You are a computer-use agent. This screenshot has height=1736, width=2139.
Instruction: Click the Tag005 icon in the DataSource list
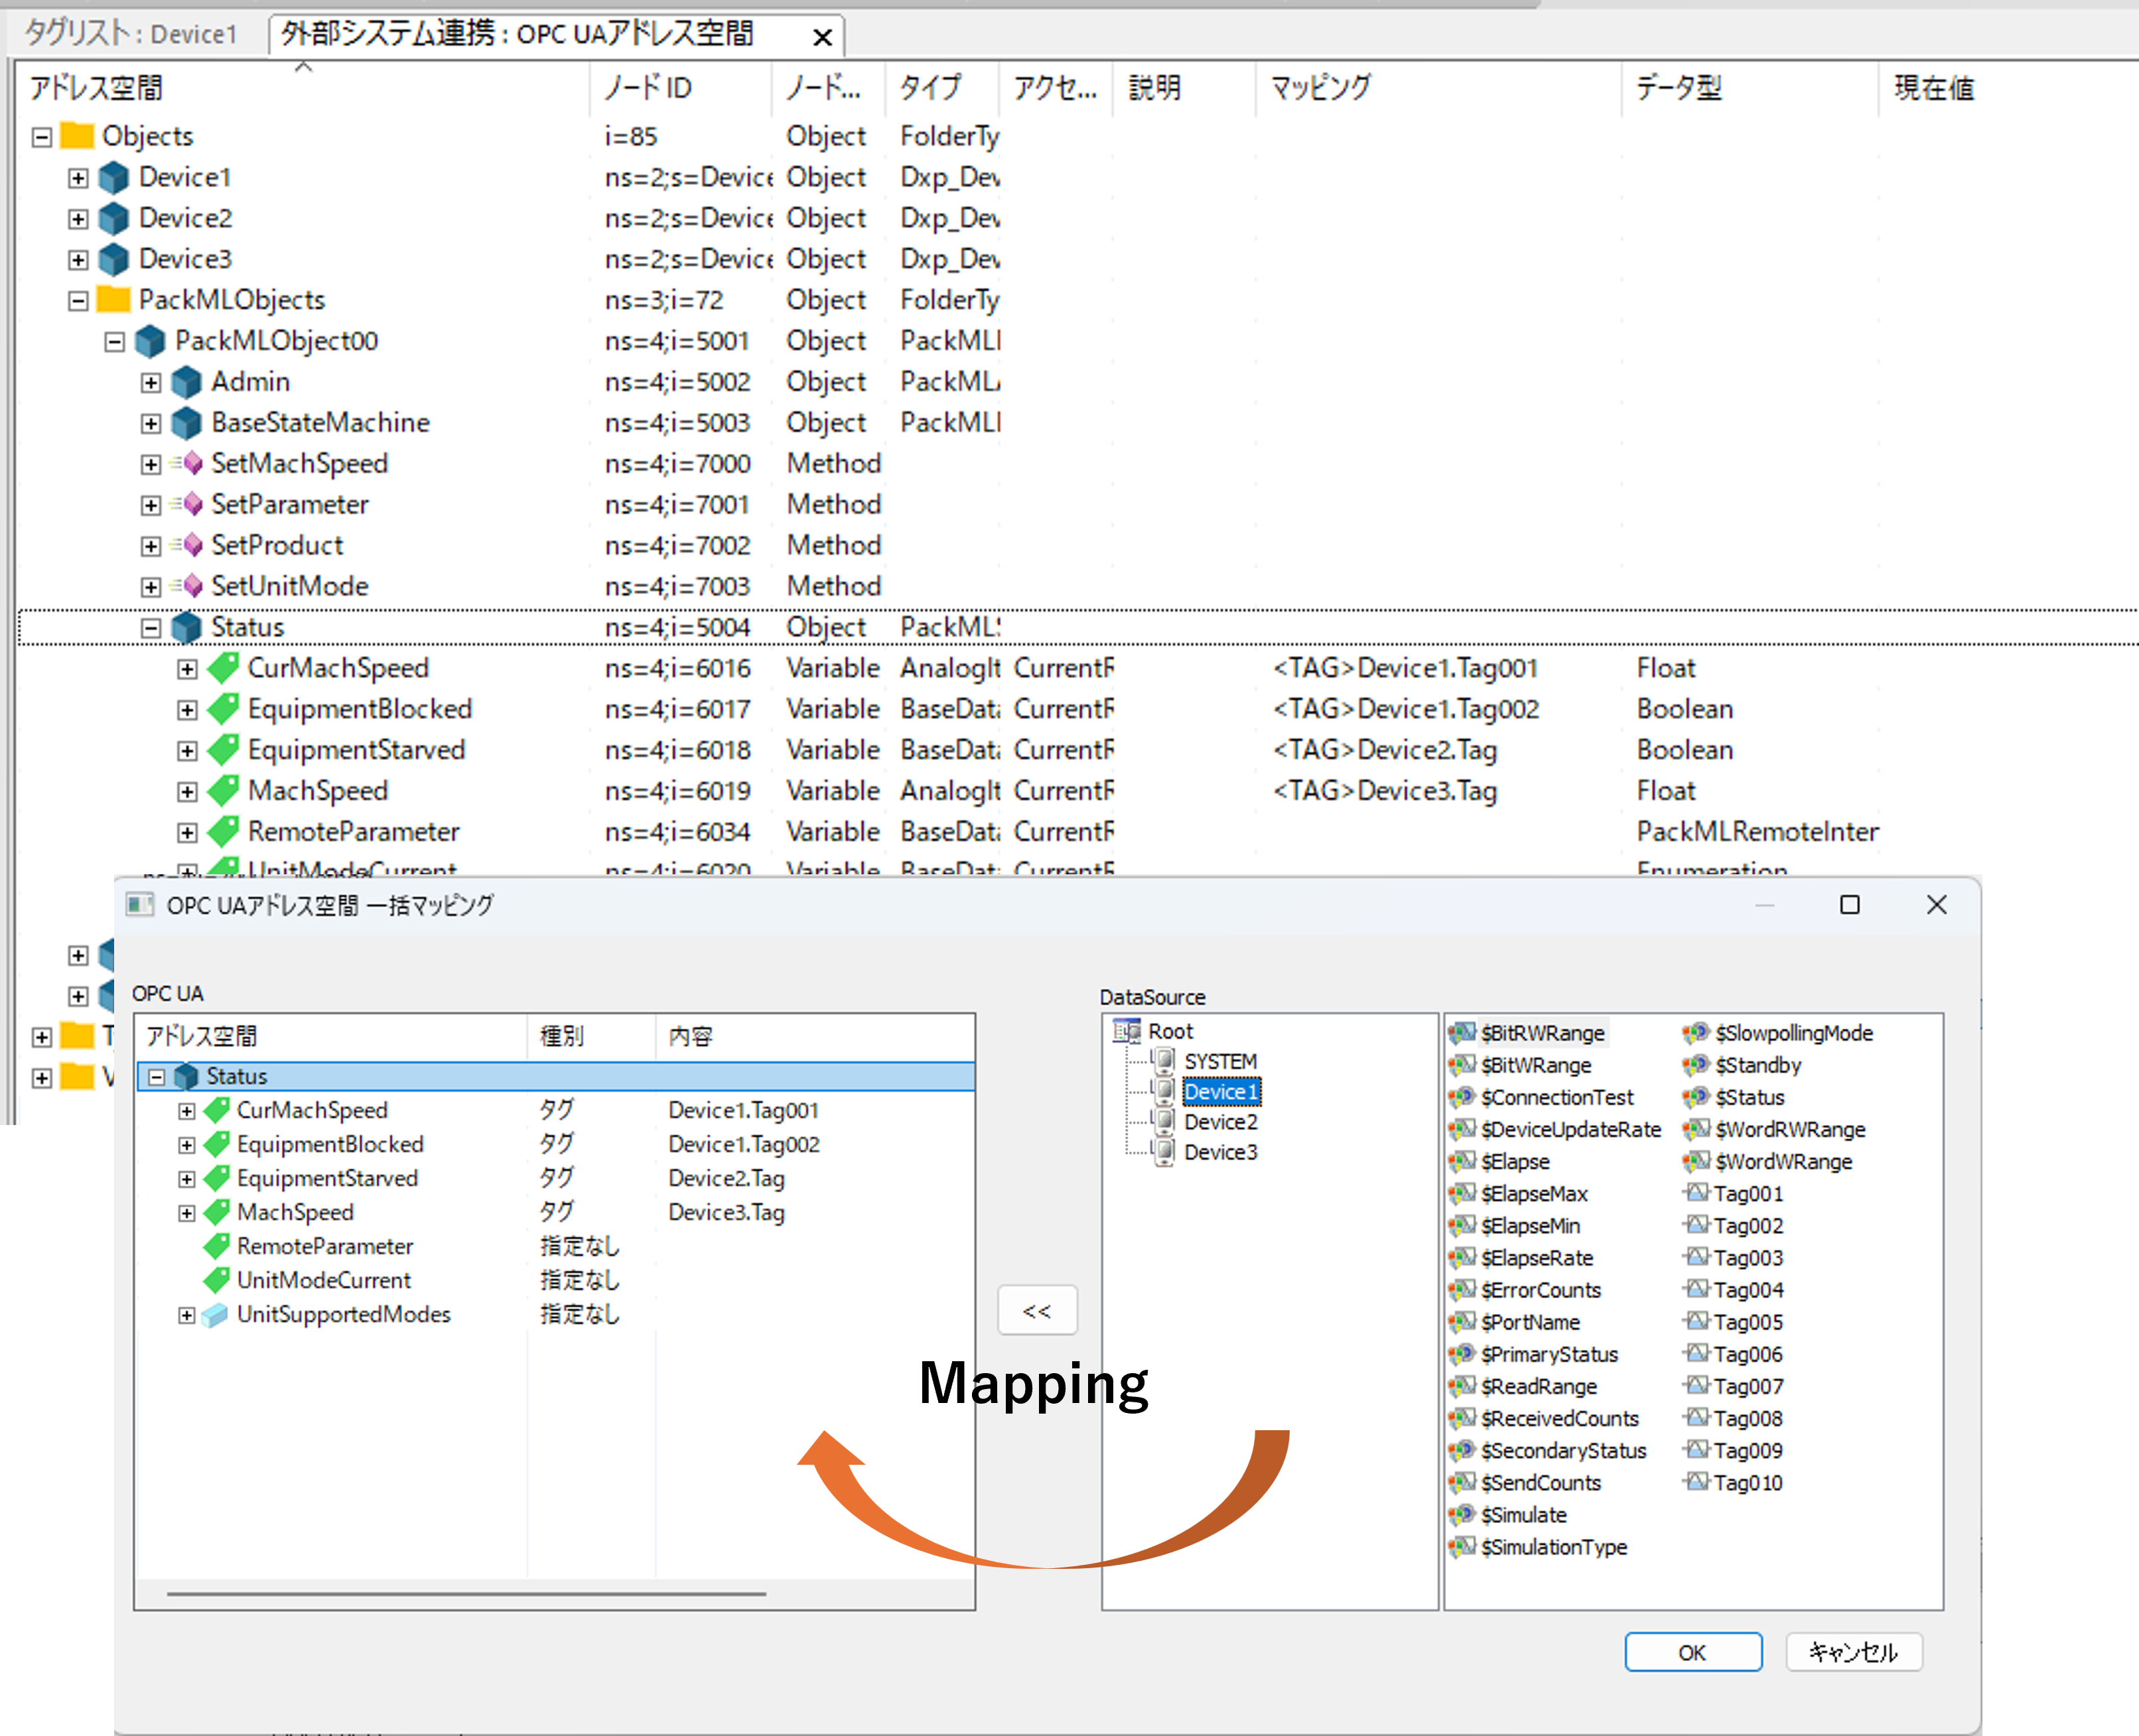[1697, 1322]
